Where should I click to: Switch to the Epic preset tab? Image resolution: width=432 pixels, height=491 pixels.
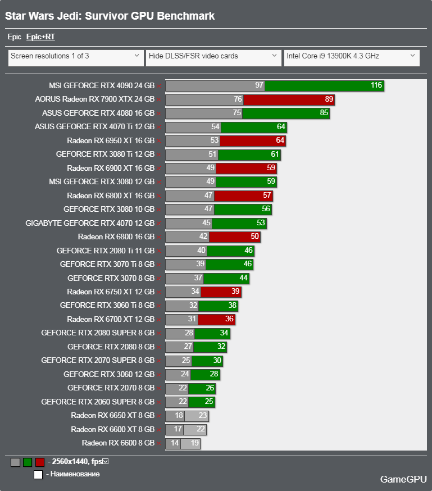click(x=15, y=37)
